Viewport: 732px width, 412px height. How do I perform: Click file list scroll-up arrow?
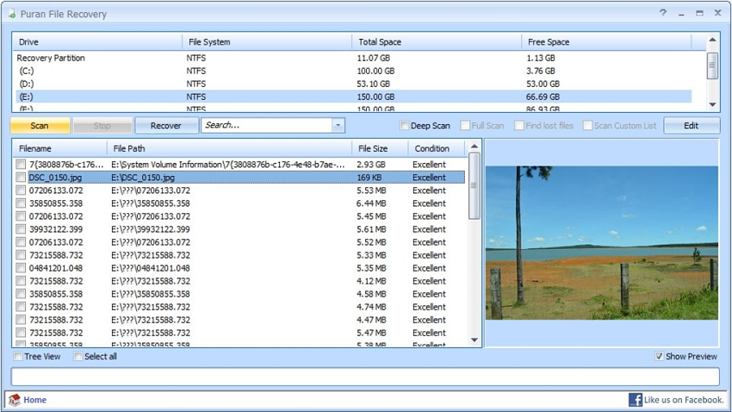[474, 148]
